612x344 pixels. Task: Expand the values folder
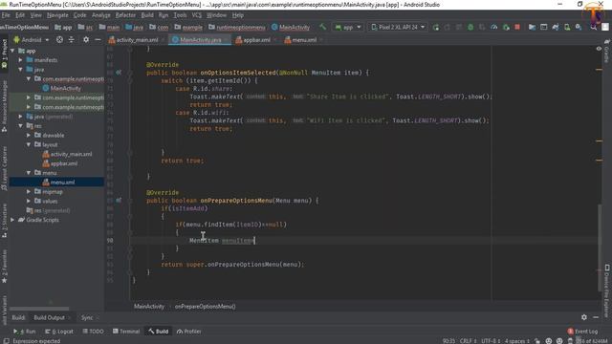click(29, 201)
